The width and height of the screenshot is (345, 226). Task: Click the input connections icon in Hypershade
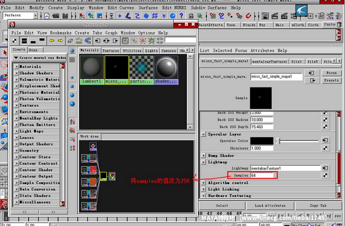pos(98,41)
